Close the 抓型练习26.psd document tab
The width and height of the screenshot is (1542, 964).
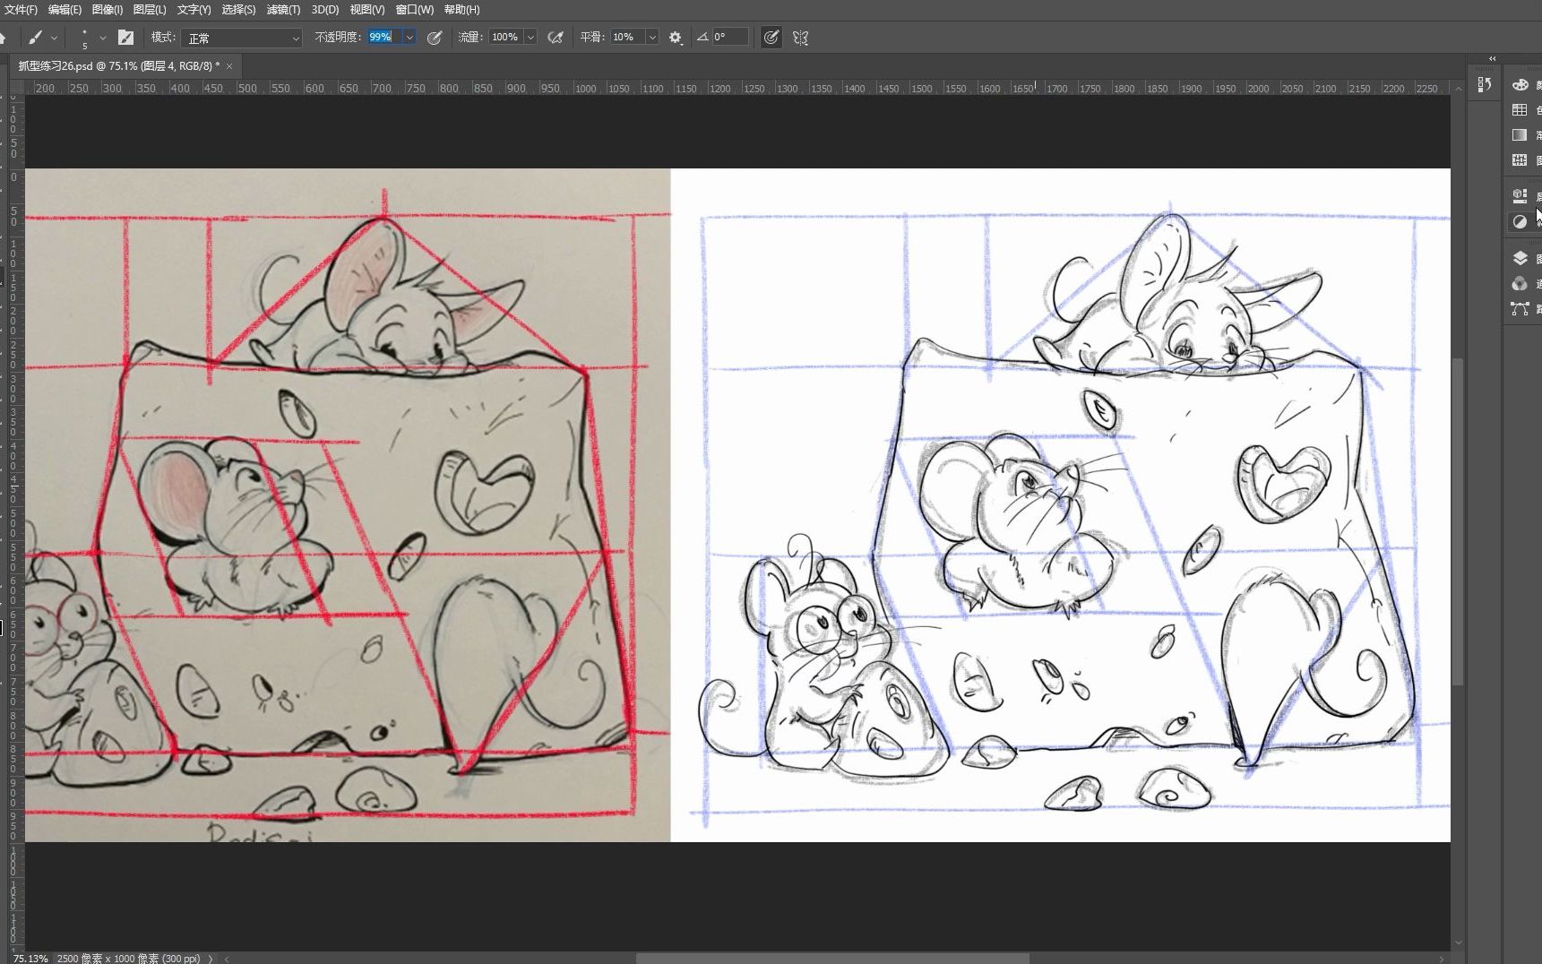229,66
